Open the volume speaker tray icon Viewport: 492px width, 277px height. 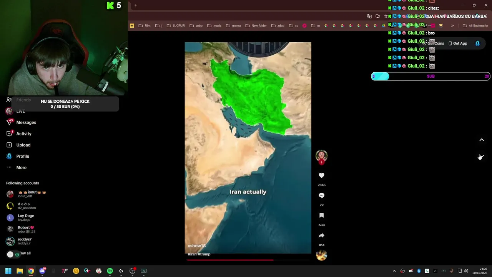pyautogui.click(x=466, y=271)
